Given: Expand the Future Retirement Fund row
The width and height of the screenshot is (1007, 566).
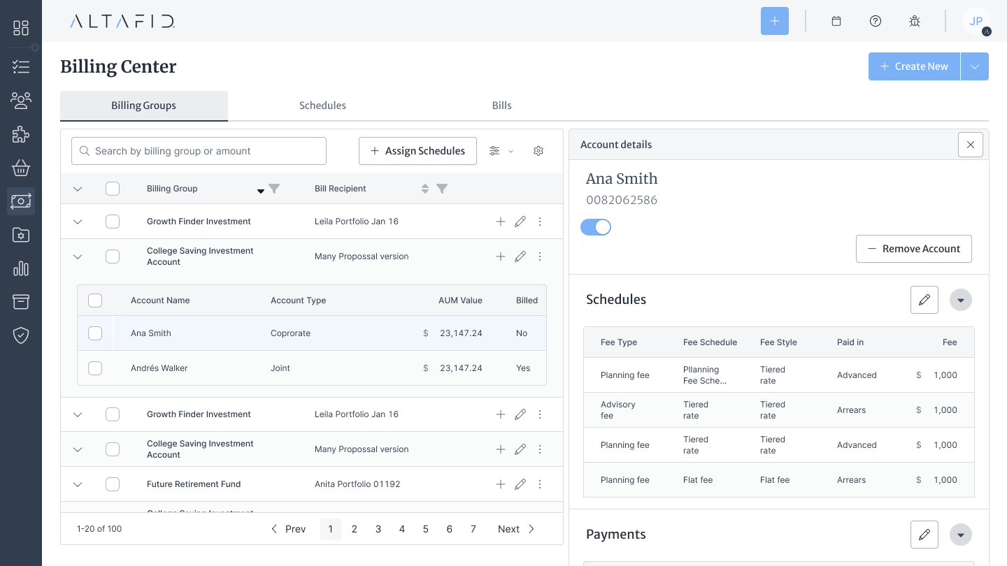Looking at the screenshot, I should point(78,484).
